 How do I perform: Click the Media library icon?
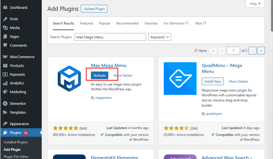point(5,28)
